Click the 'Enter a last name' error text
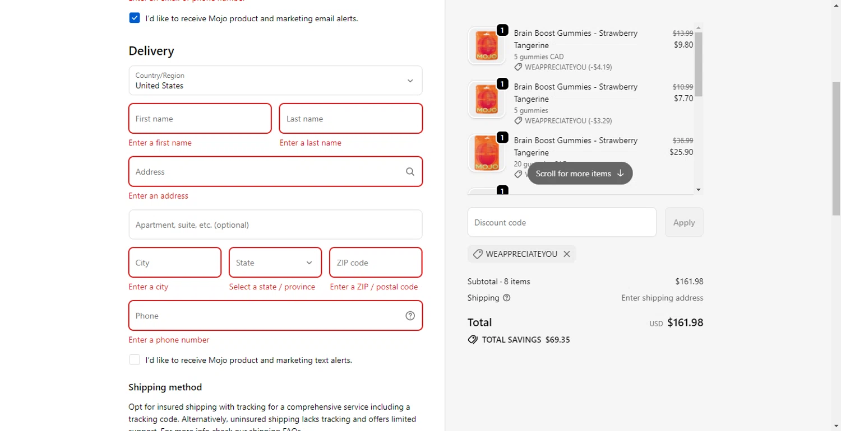 pos(311,143)
